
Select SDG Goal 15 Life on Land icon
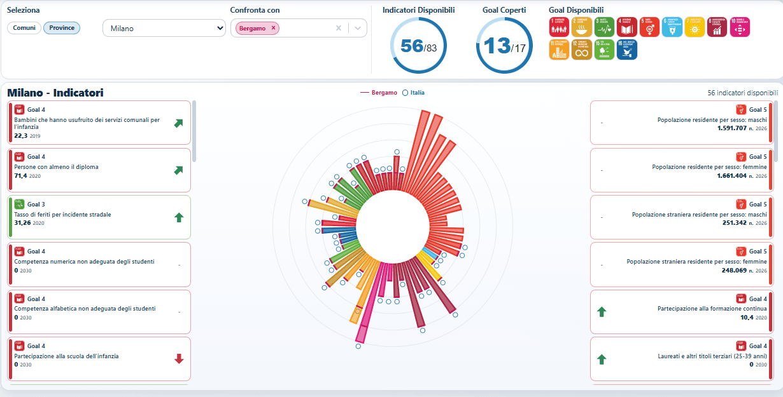(x=604, y=50)
